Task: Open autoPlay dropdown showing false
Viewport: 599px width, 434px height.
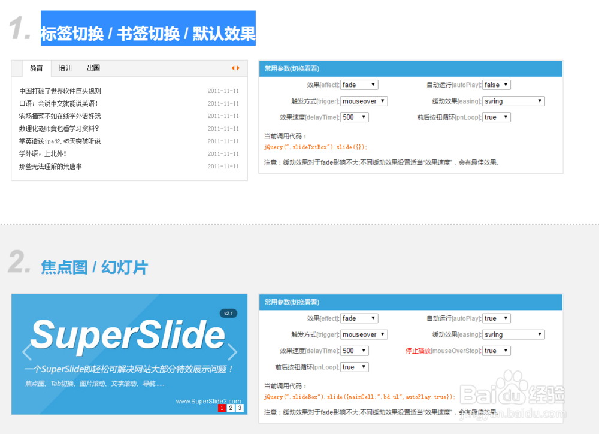Action: point(497,85)
